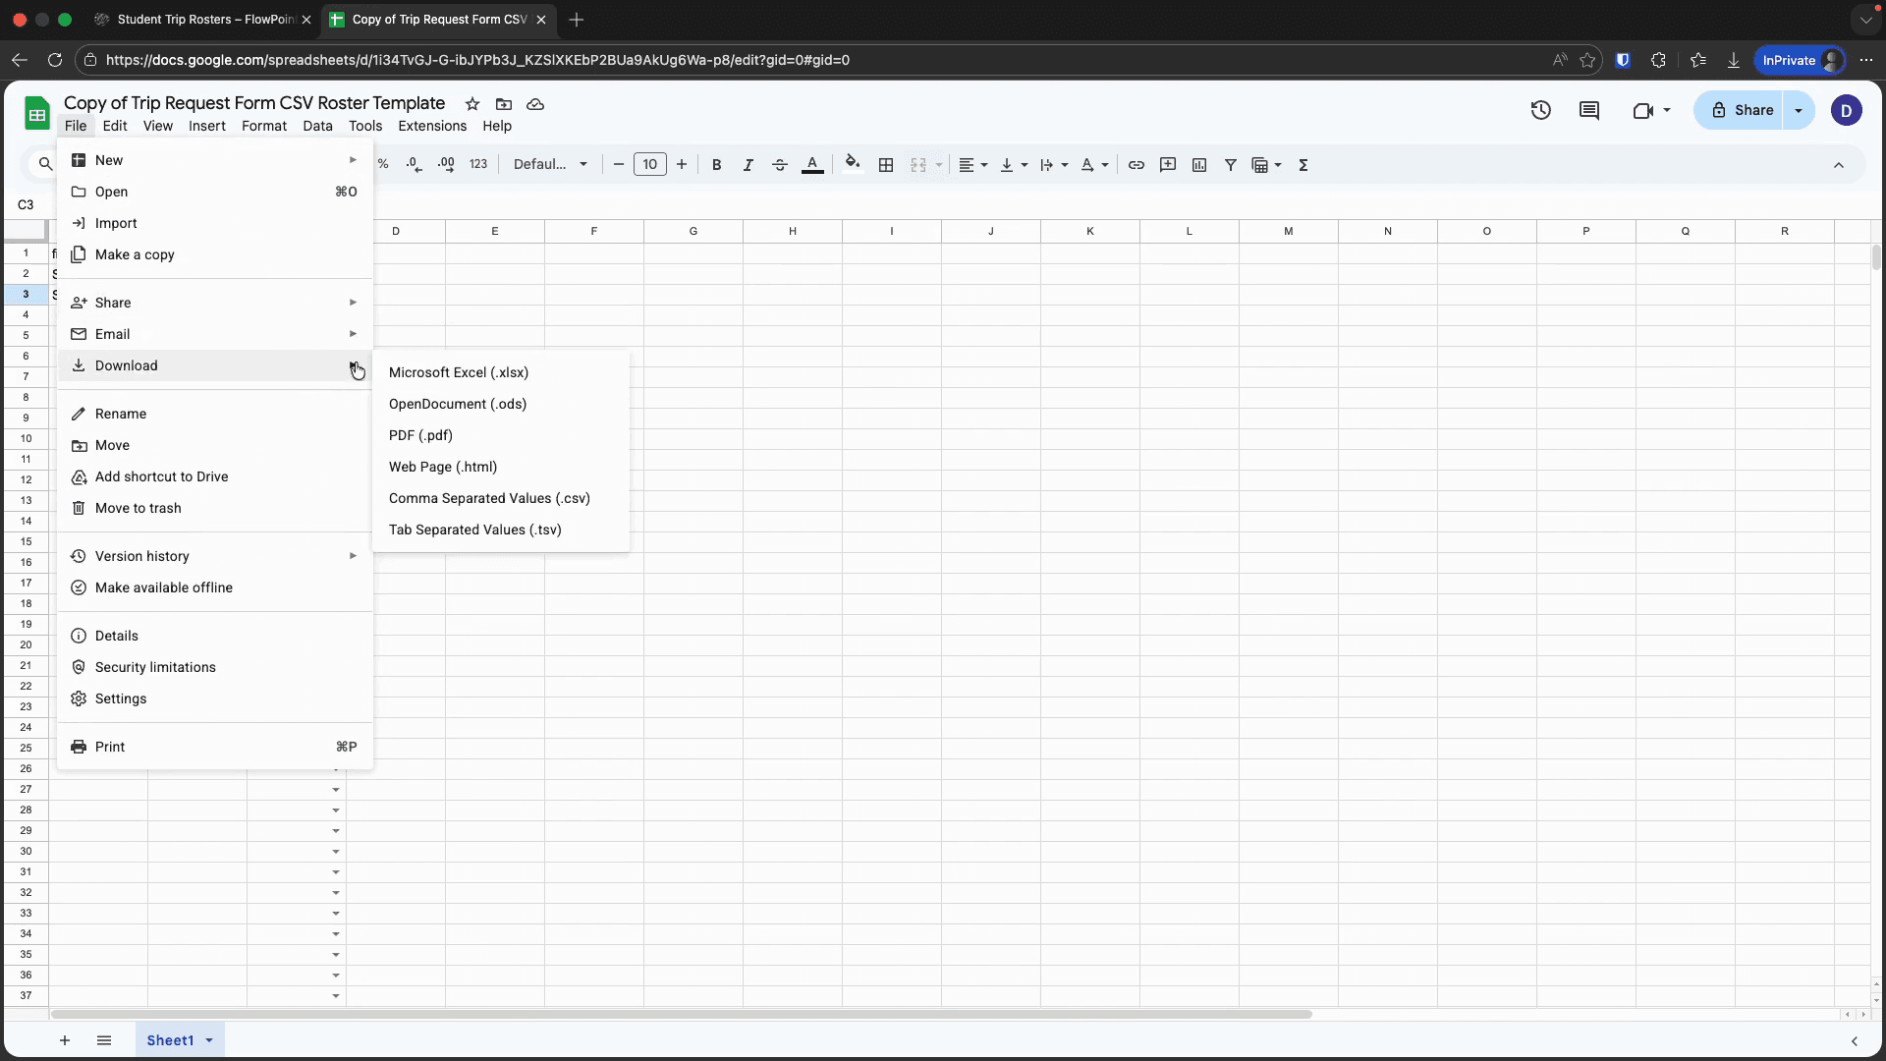Screen dimensions: 1886x1061
Task: Open comments panel icon
Action: point(1589,110)
